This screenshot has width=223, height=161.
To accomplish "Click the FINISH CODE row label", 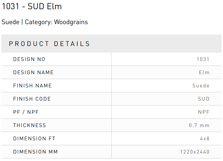I will (32, 99).
